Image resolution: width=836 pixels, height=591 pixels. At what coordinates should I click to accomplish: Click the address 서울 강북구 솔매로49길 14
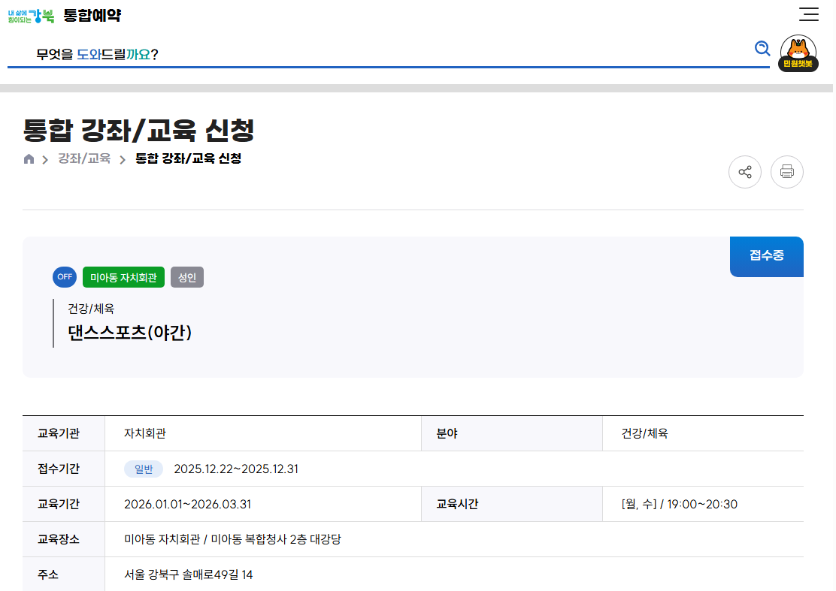[189, 574]
